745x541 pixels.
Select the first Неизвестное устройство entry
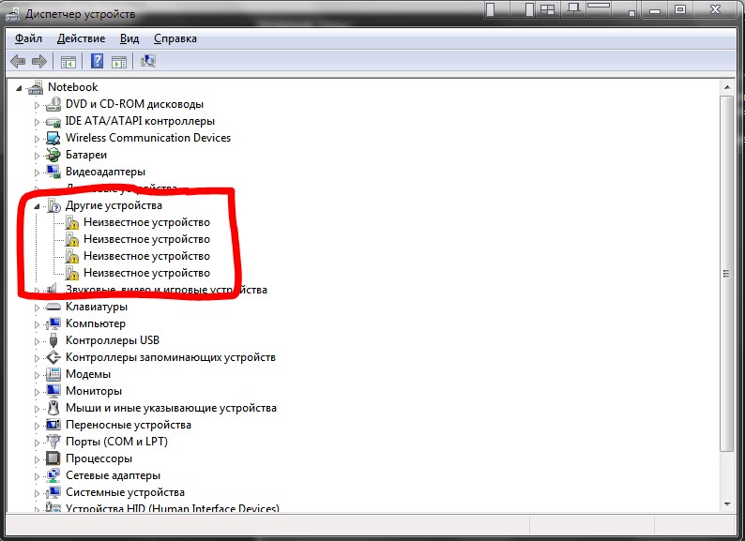[146, 222]
